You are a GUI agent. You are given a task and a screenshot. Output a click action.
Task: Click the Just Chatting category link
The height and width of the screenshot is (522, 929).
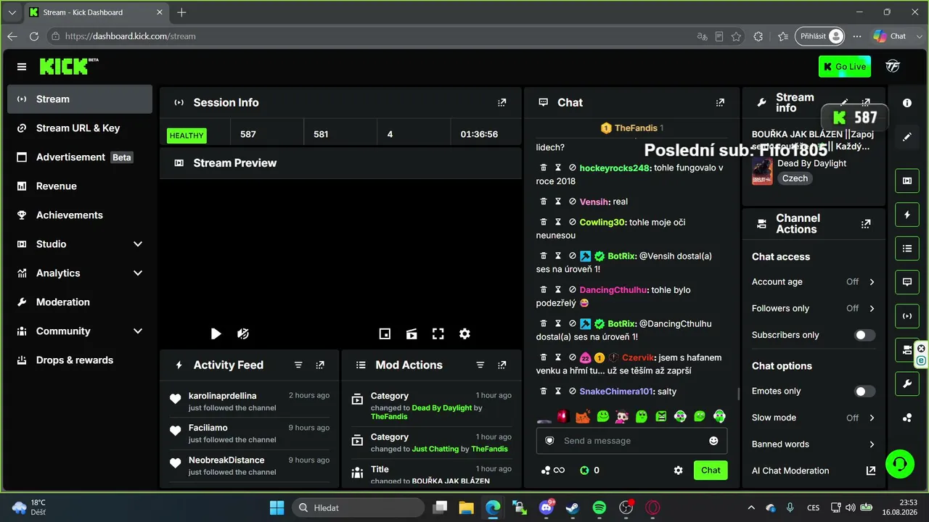pyautogui.click(x=435, y=449)
